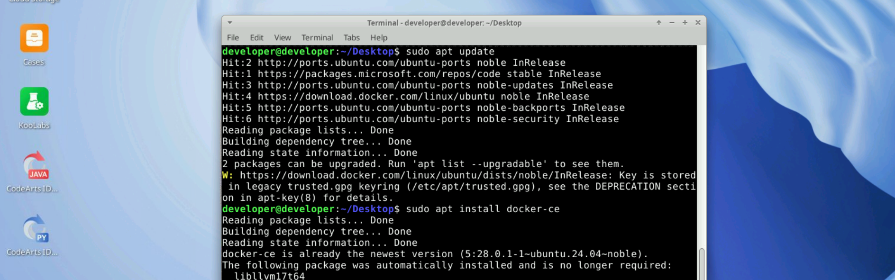This screenshot has height=280, width=895.
Task: Open the Tabs menu in Terminal
Action: tap(352, 37)
